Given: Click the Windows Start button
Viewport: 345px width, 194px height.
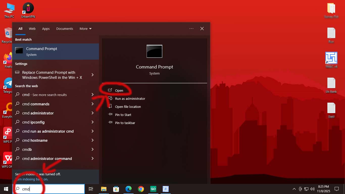Looking at the screenshot, I should (x=6, y=189).
